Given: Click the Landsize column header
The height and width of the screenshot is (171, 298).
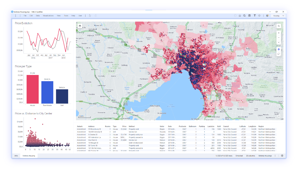Looking at the screenshot, I should pos(211,126).
